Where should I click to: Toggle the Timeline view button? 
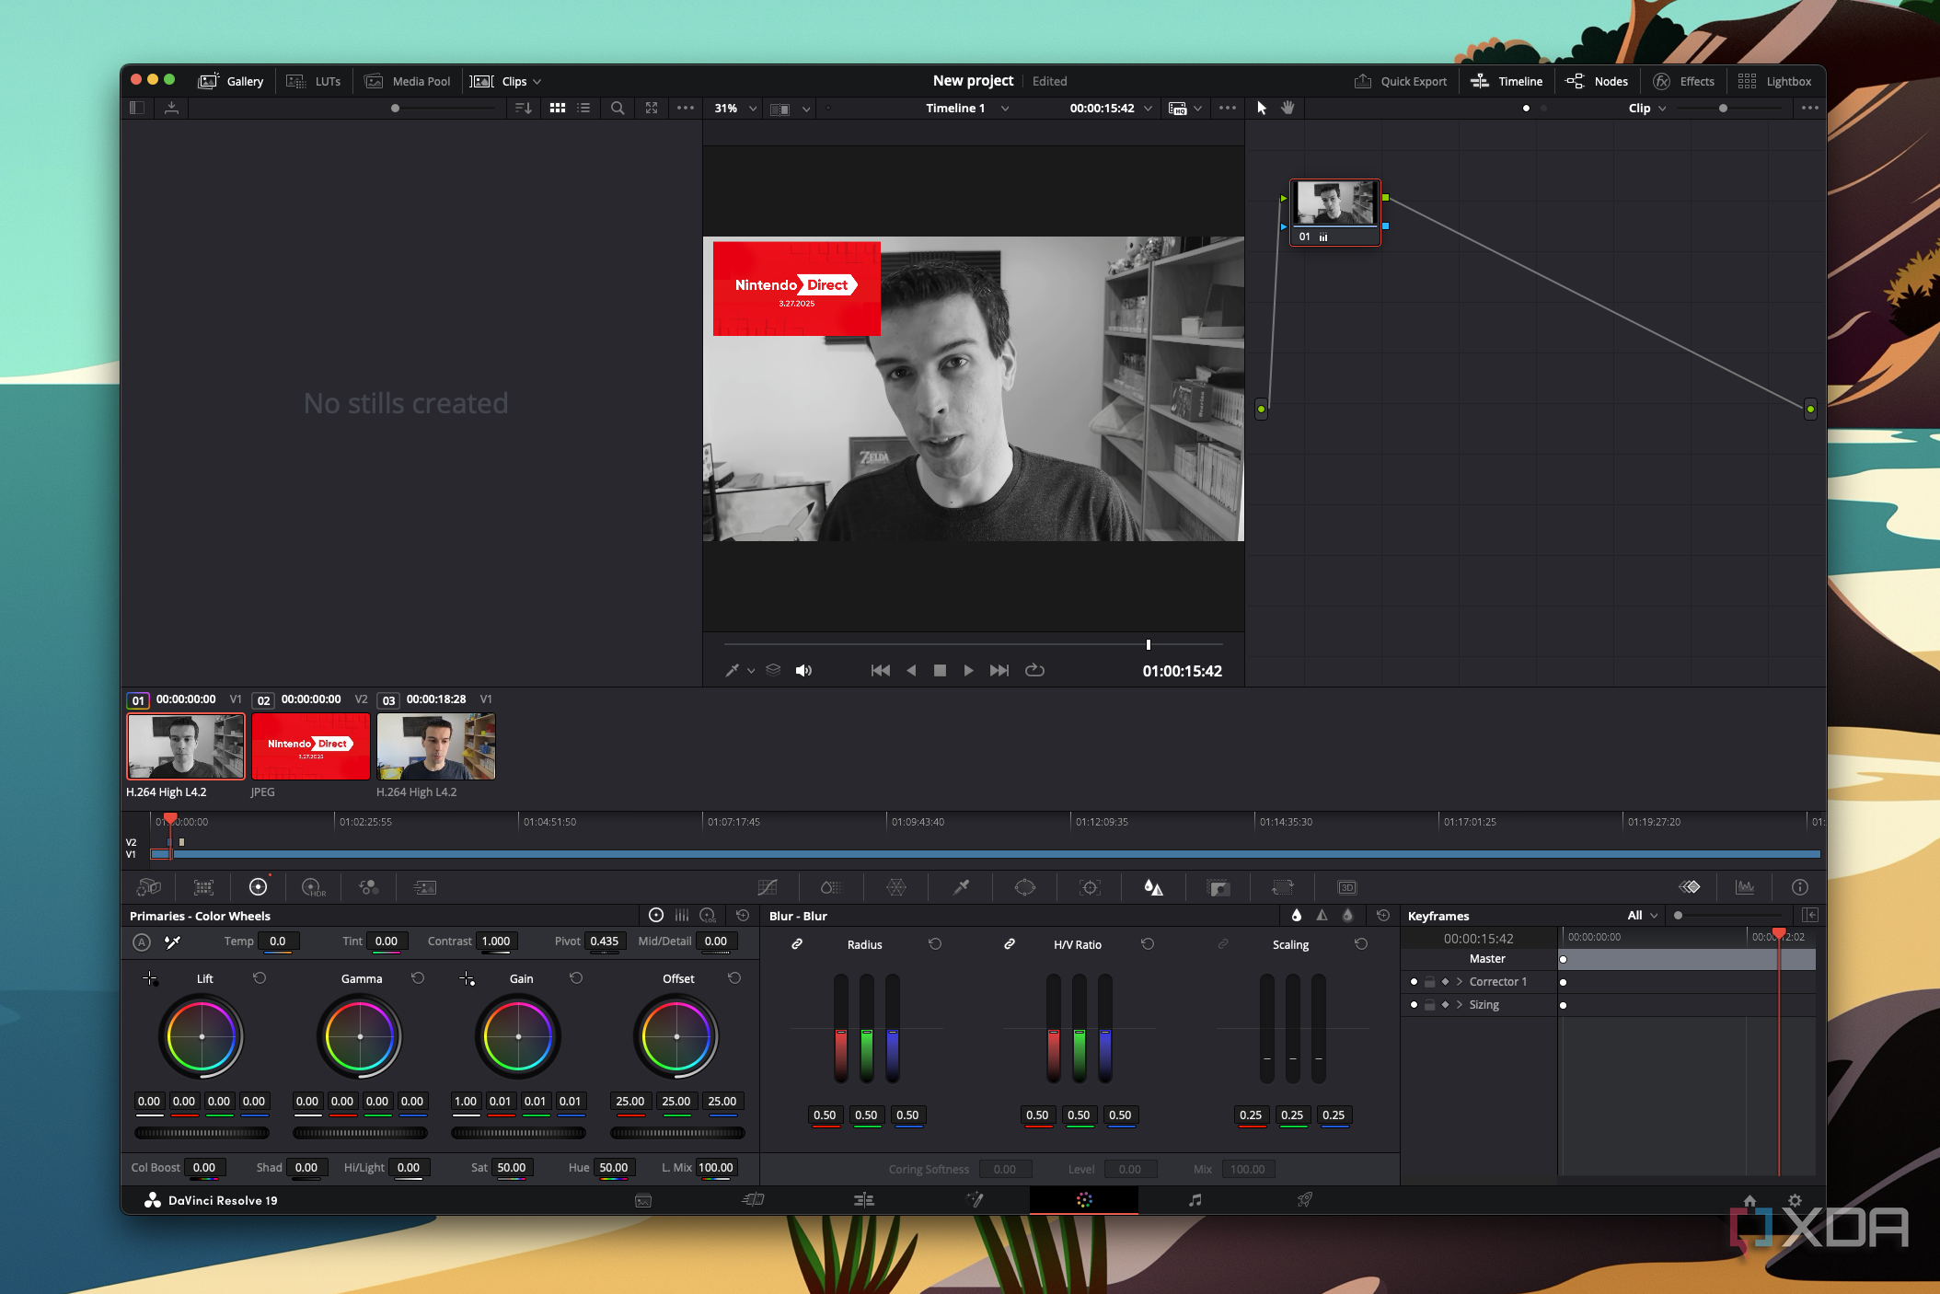pyautogui.click(x=1507, y=81)
